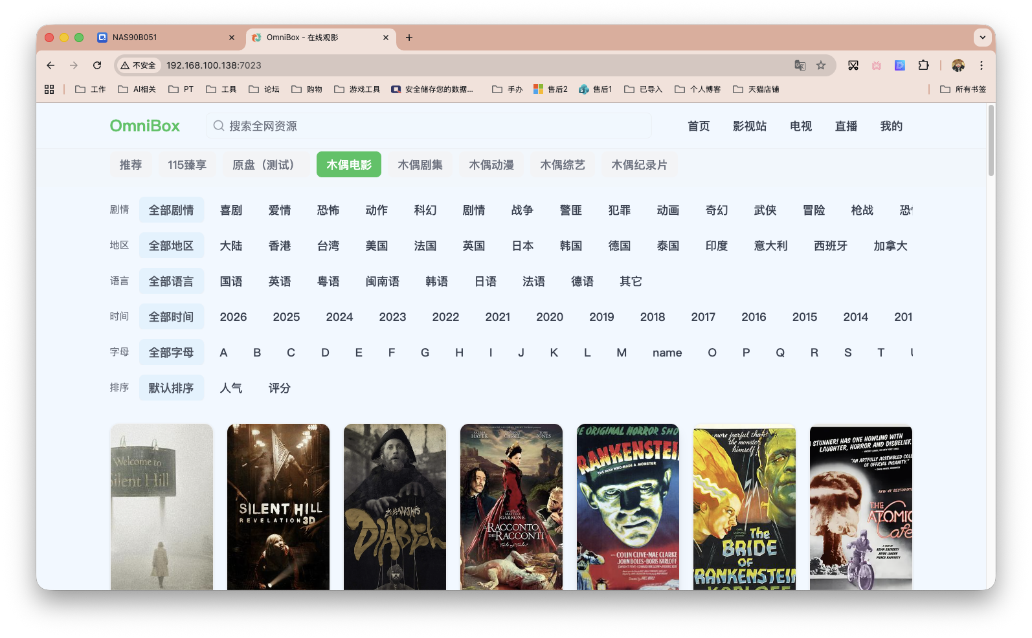This screenshot has width=1032, height=638.
Task: Sort results by 评分
Action: tap(280, 388)
